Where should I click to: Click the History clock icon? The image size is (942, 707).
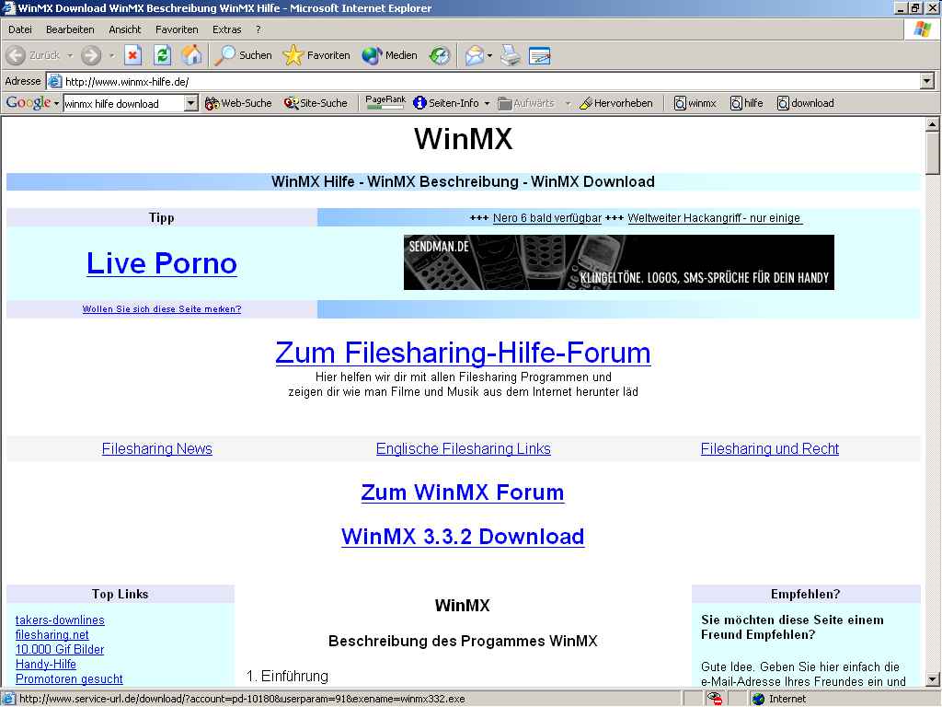[x=440, y=55]
